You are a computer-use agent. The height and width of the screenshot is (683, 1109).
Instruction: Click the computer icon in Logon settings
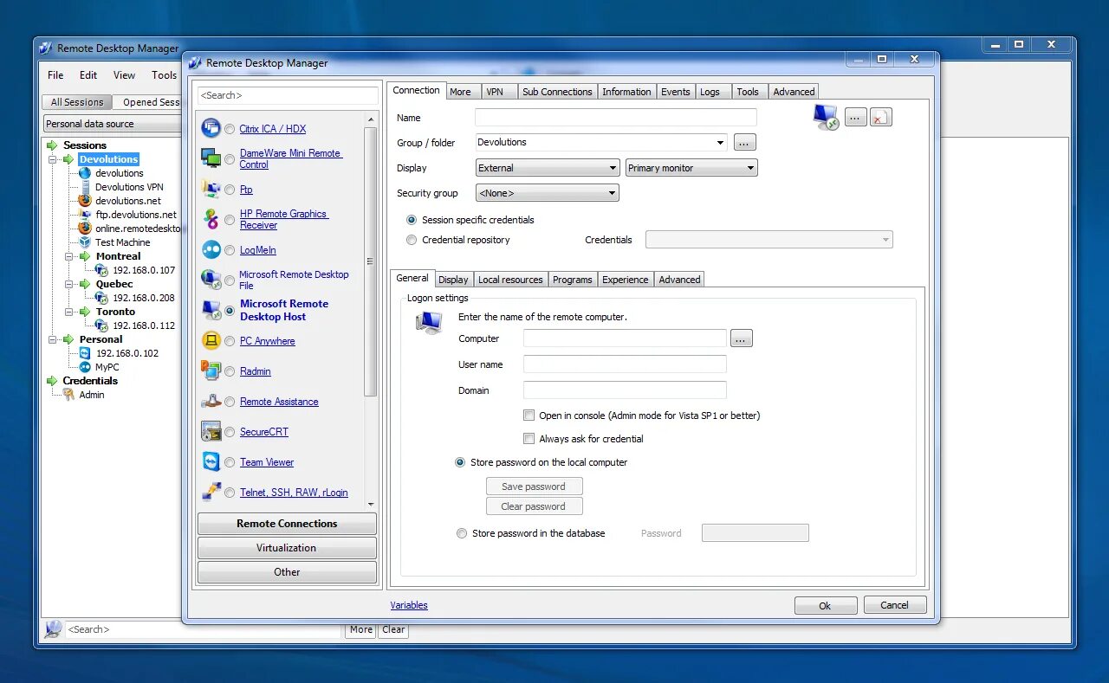pyautogui.click(x=429, y=323)
